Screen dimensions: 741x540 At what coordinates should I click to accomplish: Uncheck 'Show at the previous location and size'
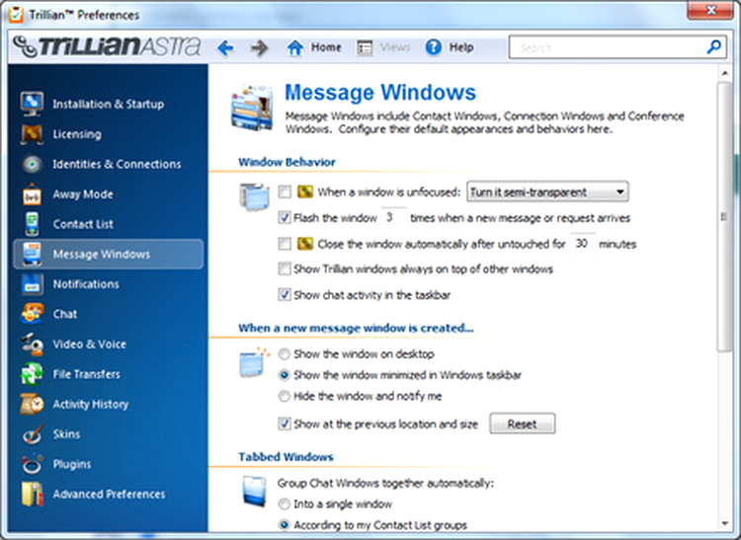point(285,424)
